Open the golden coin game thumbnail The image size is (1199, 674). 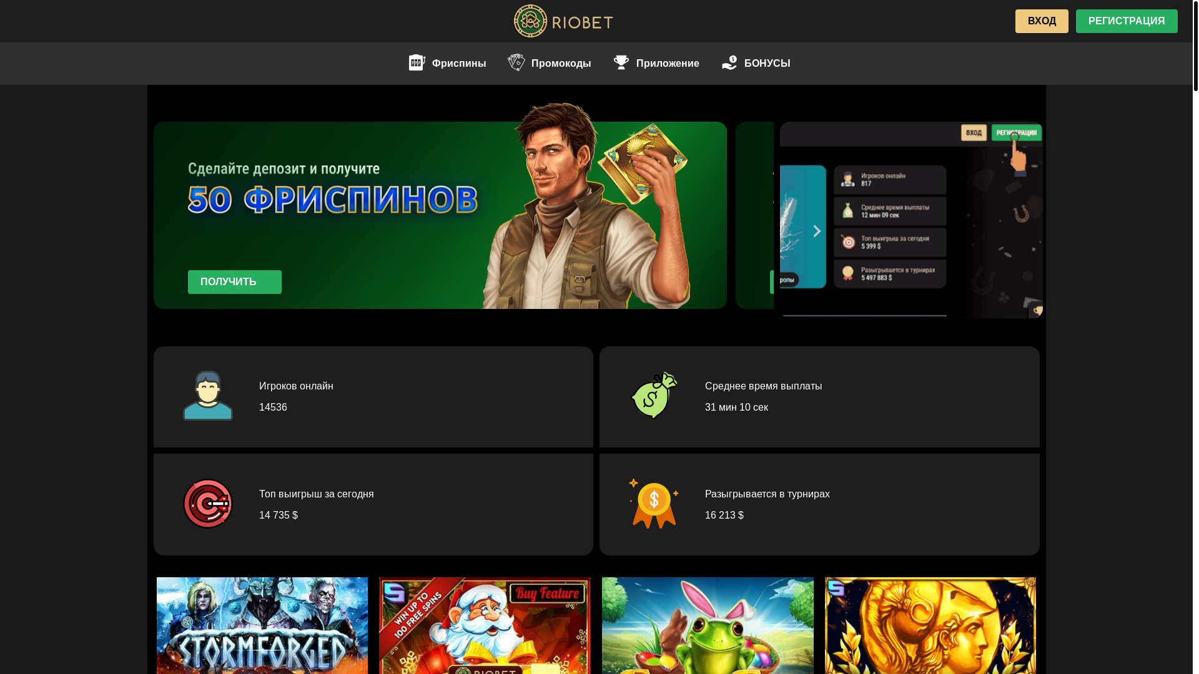click(x=930, y=625)
